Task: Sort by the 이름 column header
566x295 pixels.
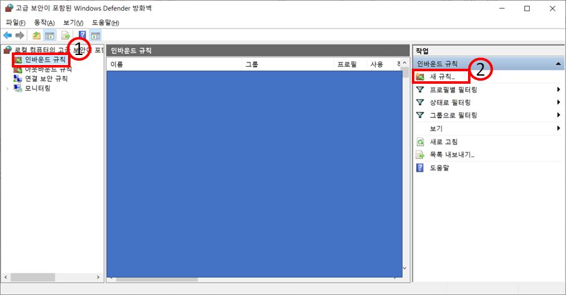Action: pyautogui.click(x=174, y=64)
